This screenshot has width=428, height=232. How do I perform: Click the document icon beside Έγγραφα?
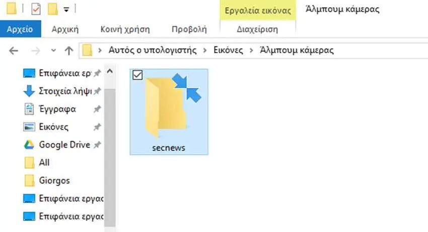tap(29, 109)
